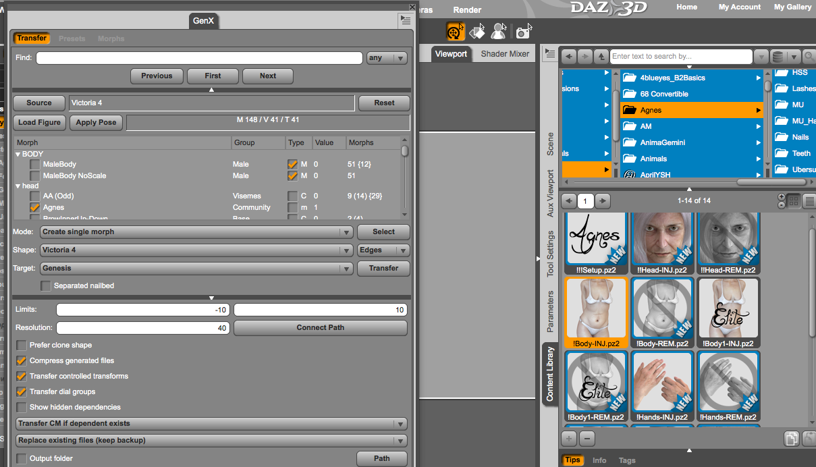Screen dimensions: 816x467
Task: Check the AA (Odd) morph checkbox
Action: [34, 196]
